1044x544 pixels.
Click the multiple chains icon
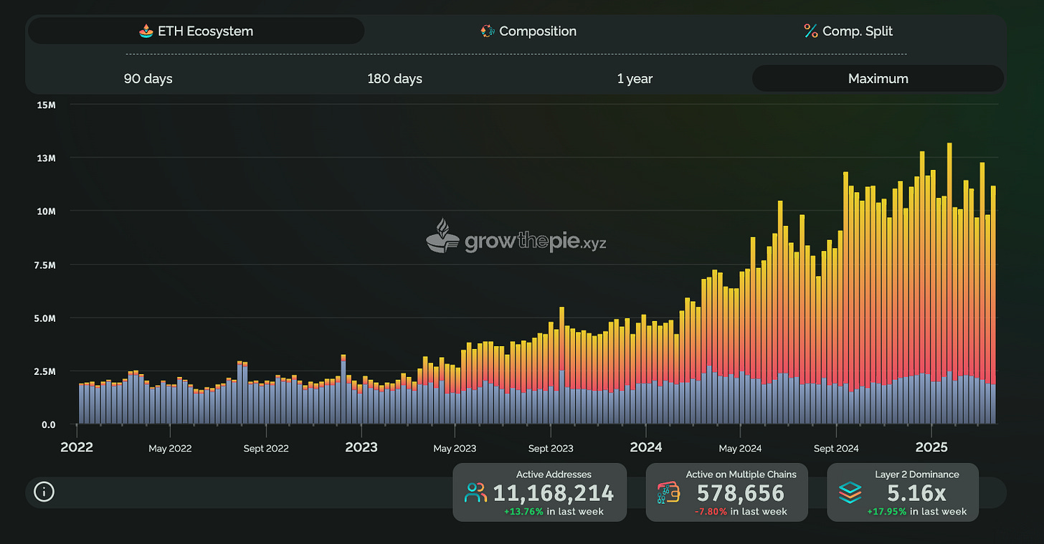668,492
